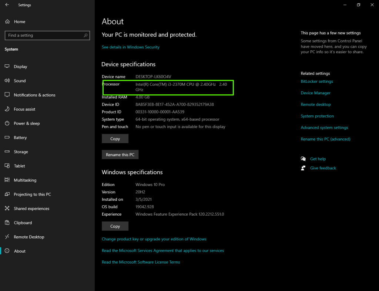Select About in sidebar
This screenshot has height=291, width=379.
[20, 251]
